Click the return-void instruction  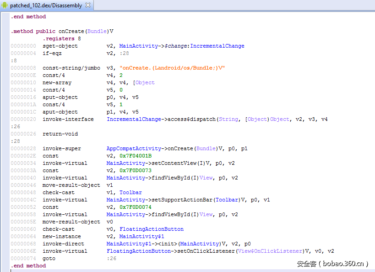coord(60,134)
